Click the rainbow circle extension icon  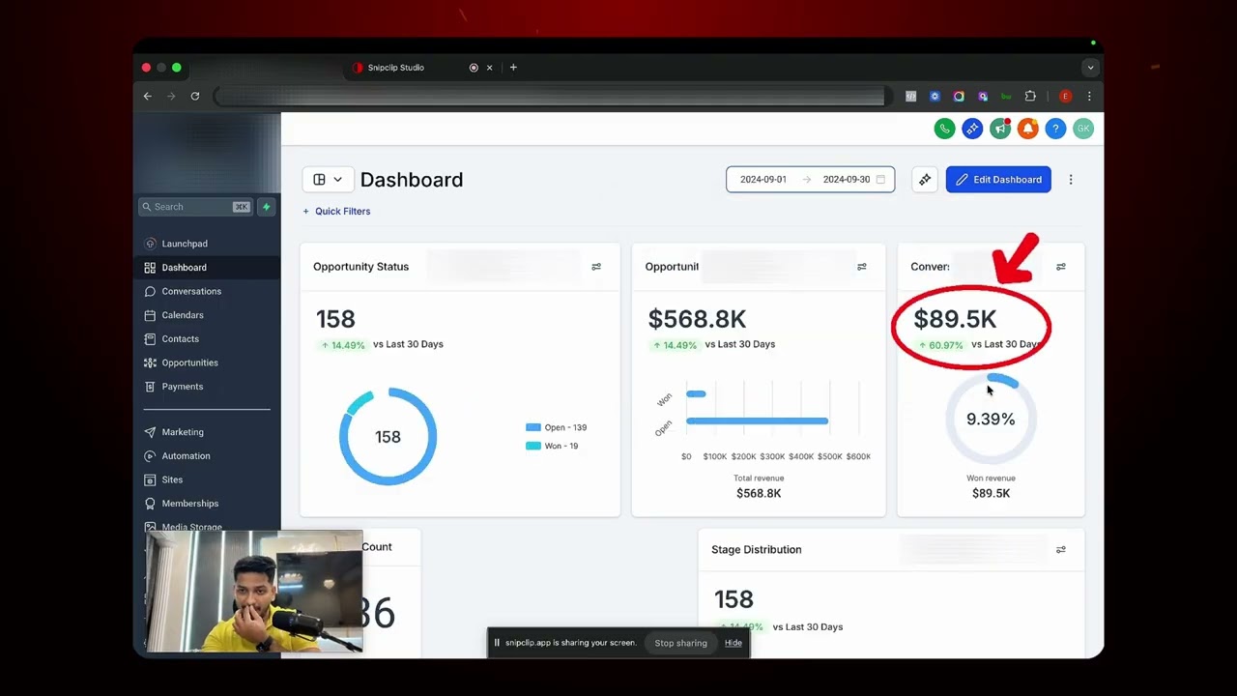click(959, 97)
